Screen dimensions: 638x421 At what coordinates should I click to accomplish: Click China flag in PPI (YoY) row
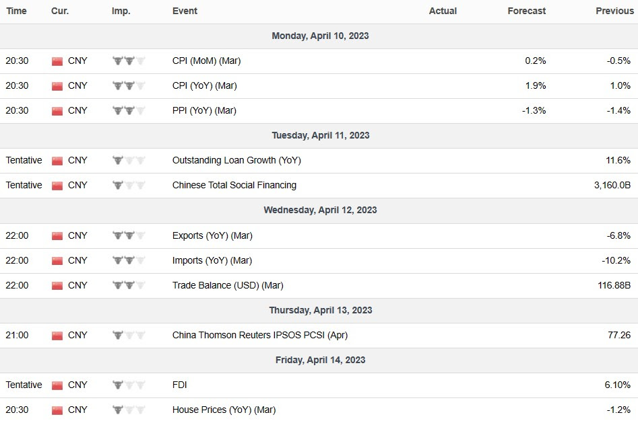click(57, 111)
